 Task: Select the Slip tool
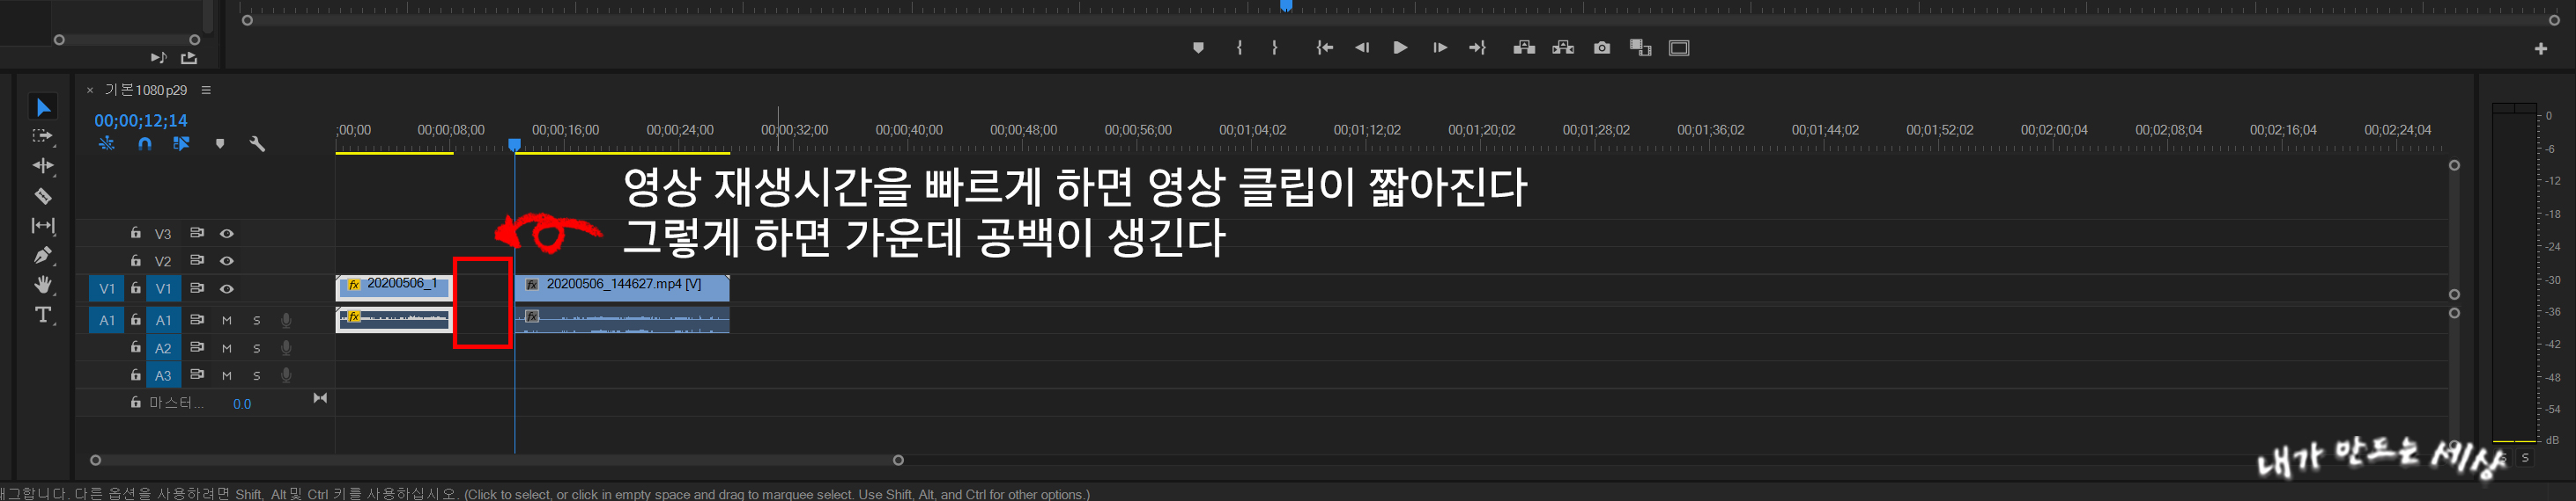pyautogui.click(x=43, y=226)
